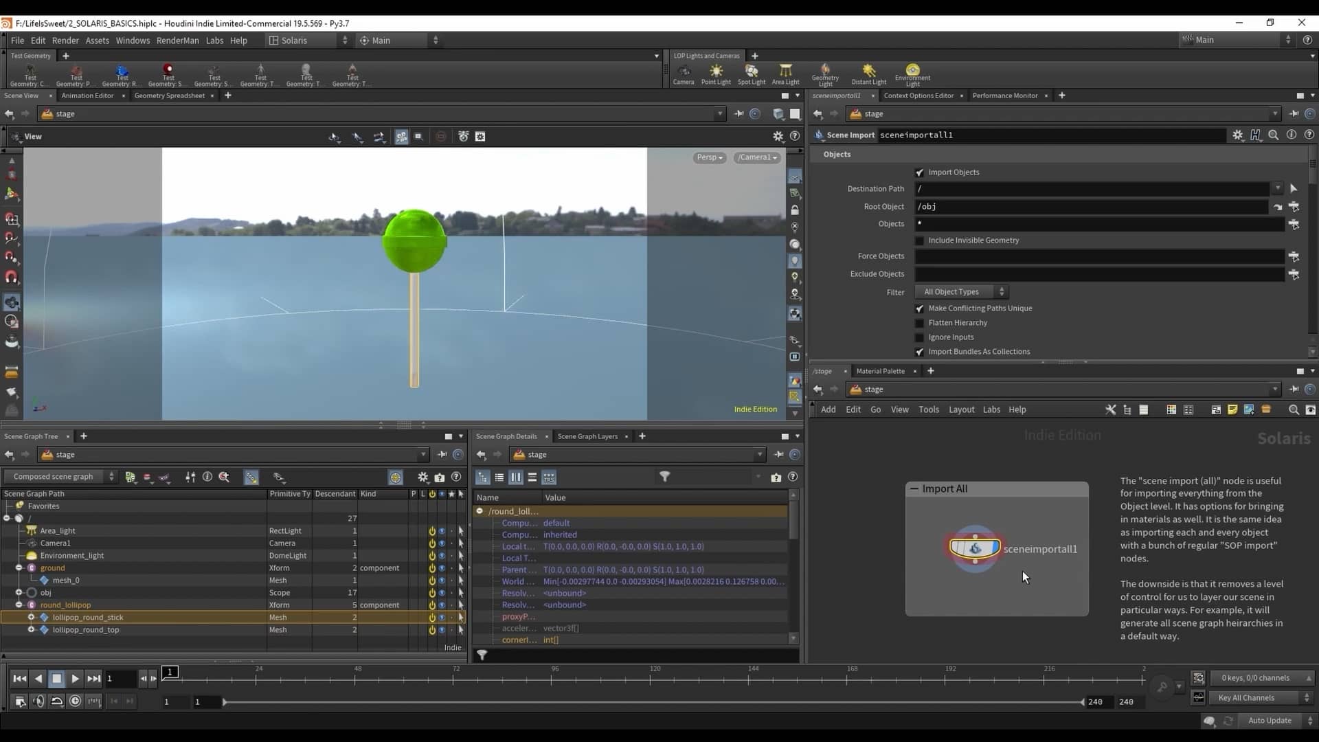Uncheck the Import Objects option
The height and width of the screenshot is (742, 1319).
(919, 172)
